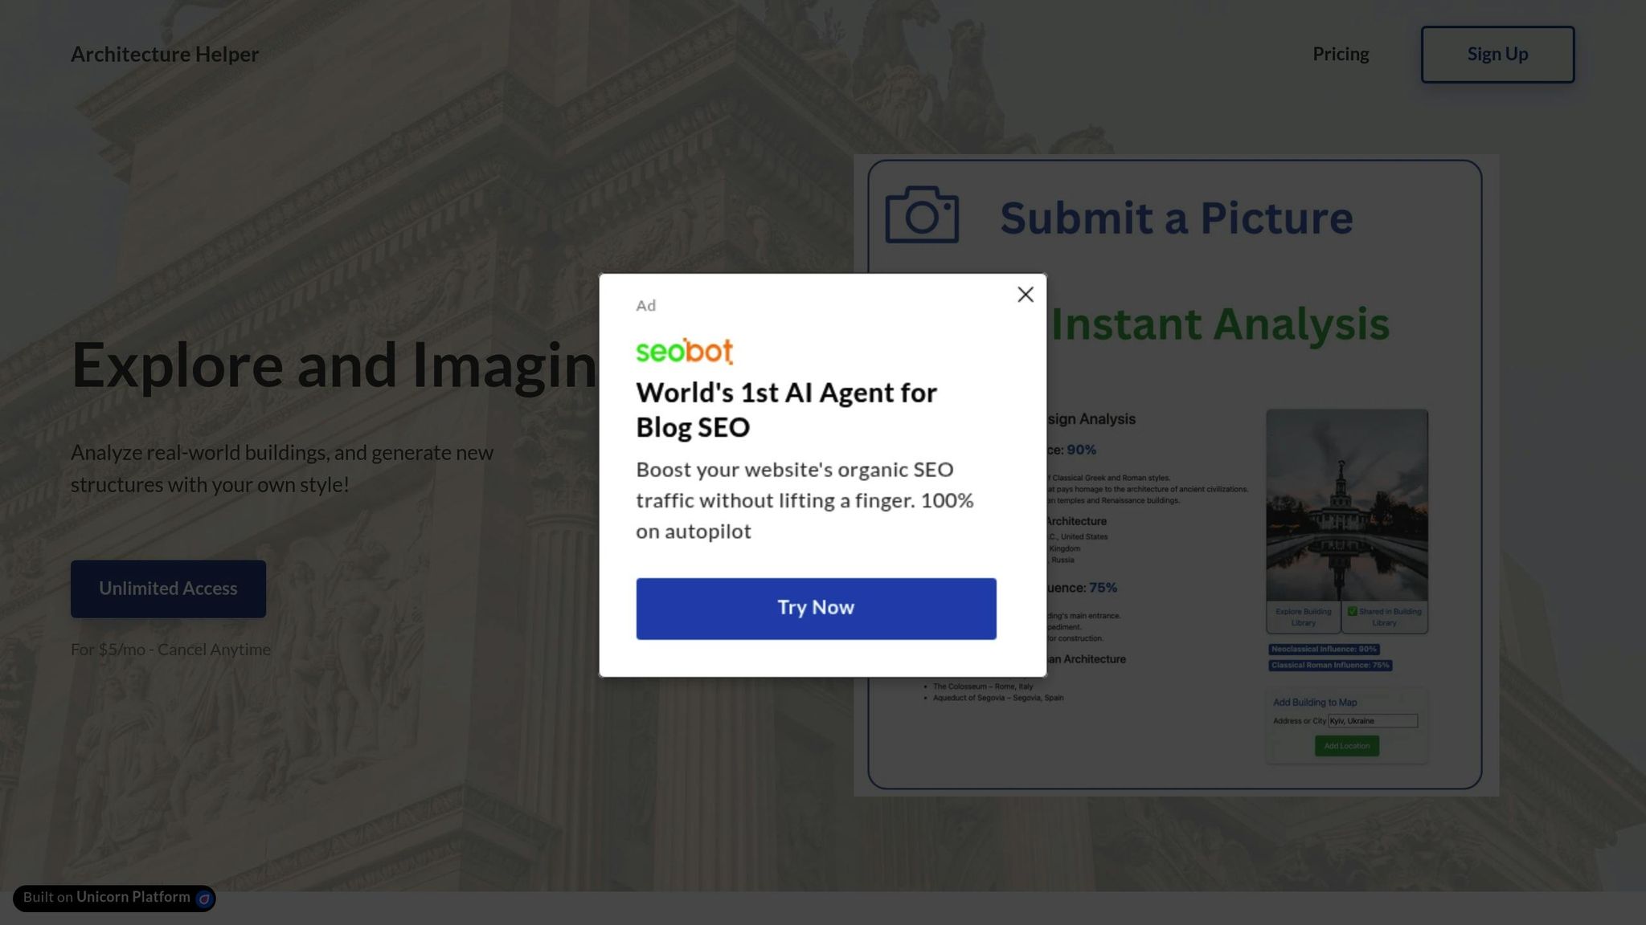Viewport: 1646px width, 925px height.
Task: Click the camera icon beside Submit a Picture
Action: 922,214
